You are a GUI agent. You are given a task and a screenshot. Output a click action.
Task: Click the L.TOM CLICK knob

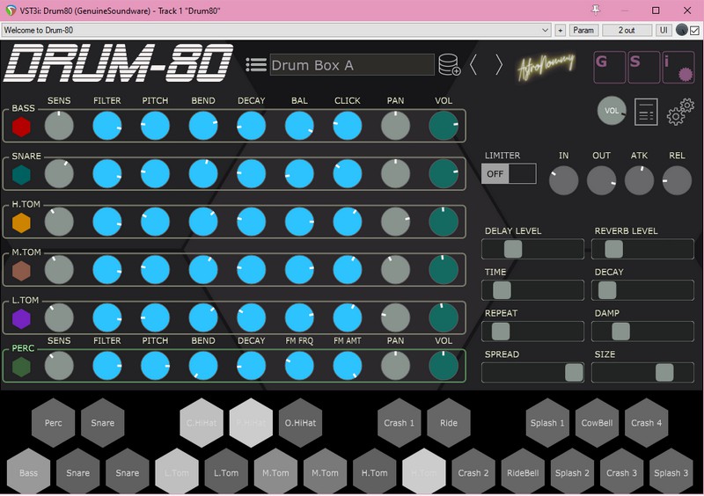(x=347, y=317)
